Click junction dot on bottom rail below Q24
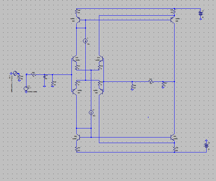Screen dimensions: 216x181 (175, 152)
